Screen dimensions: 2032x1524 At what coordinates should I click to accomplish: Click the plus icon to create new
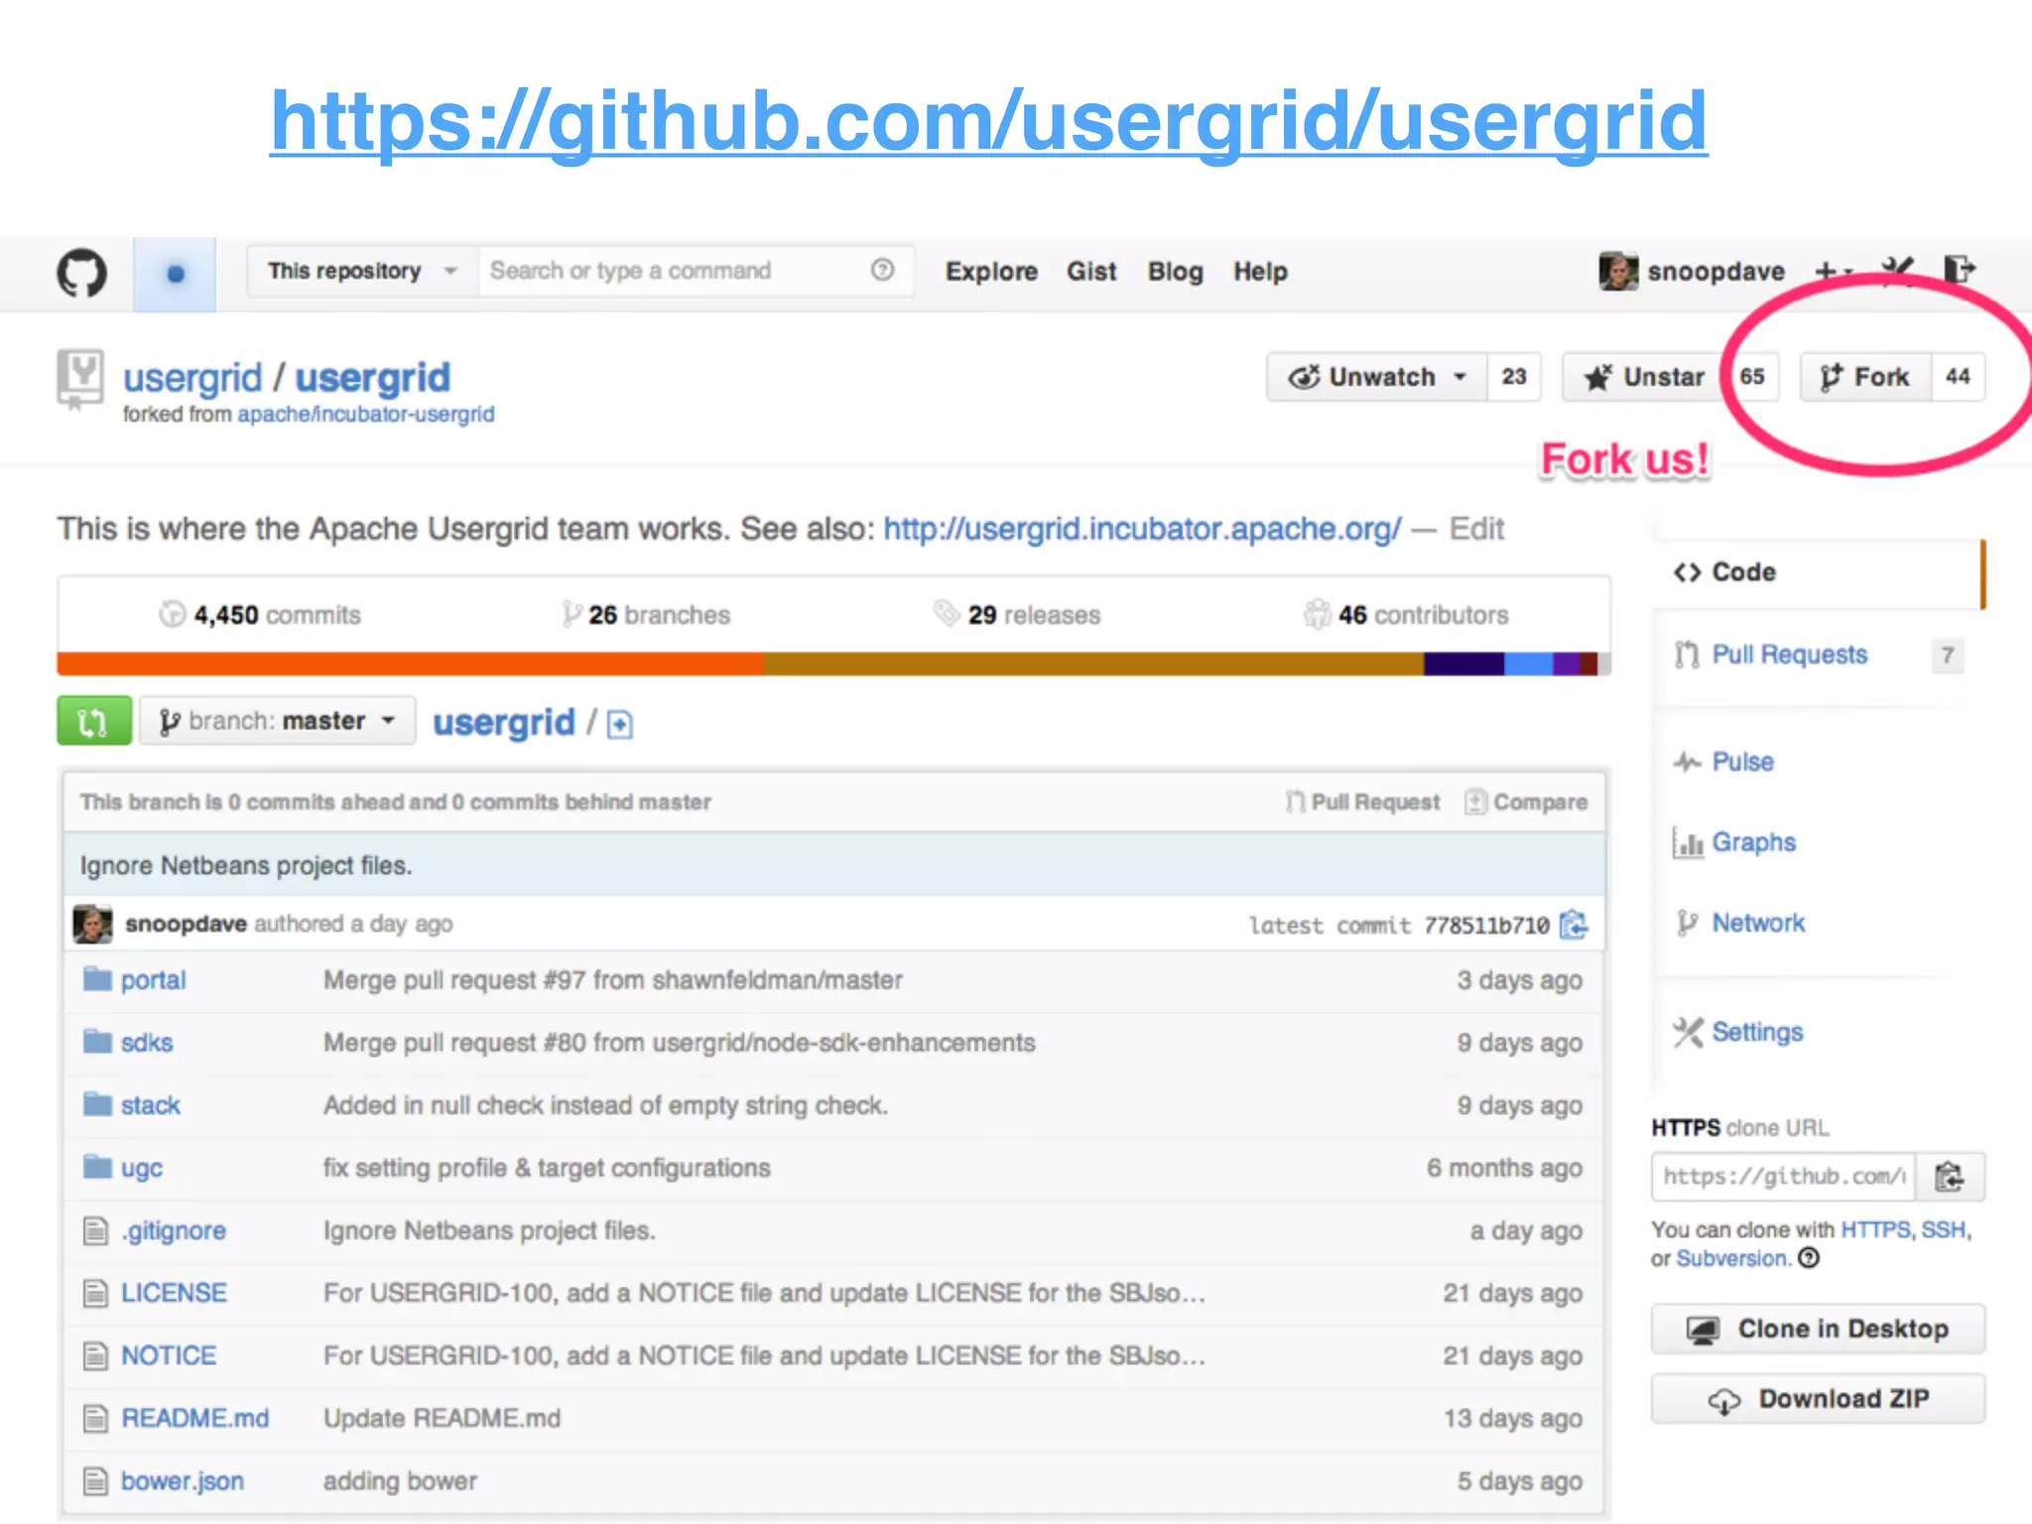[x=1832, y=270]
